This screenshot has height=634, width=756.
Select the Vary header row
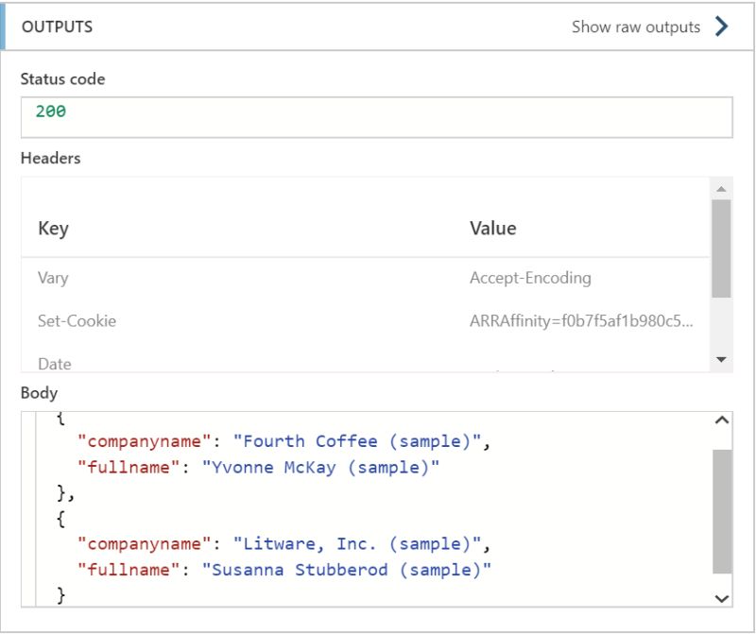tap(52, 278)
